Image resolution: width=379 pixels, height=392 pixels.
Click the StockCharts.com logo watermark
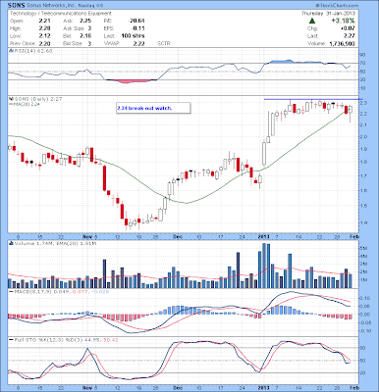[x=337, y=6]
